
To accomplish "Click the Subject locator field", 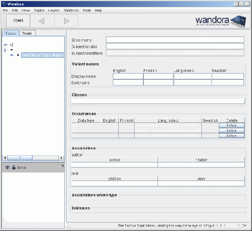I will [x=175, y=47].
